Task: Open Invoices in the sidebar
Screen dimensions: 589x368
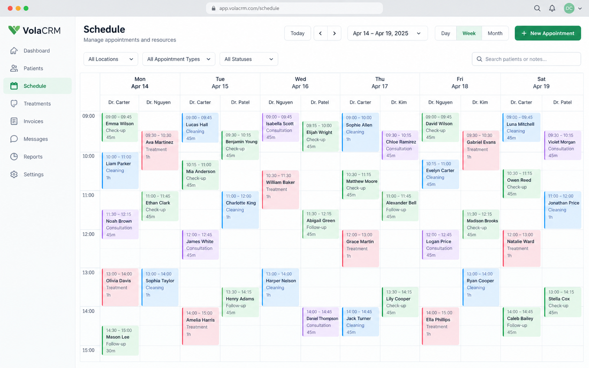Action: point(38,121)
